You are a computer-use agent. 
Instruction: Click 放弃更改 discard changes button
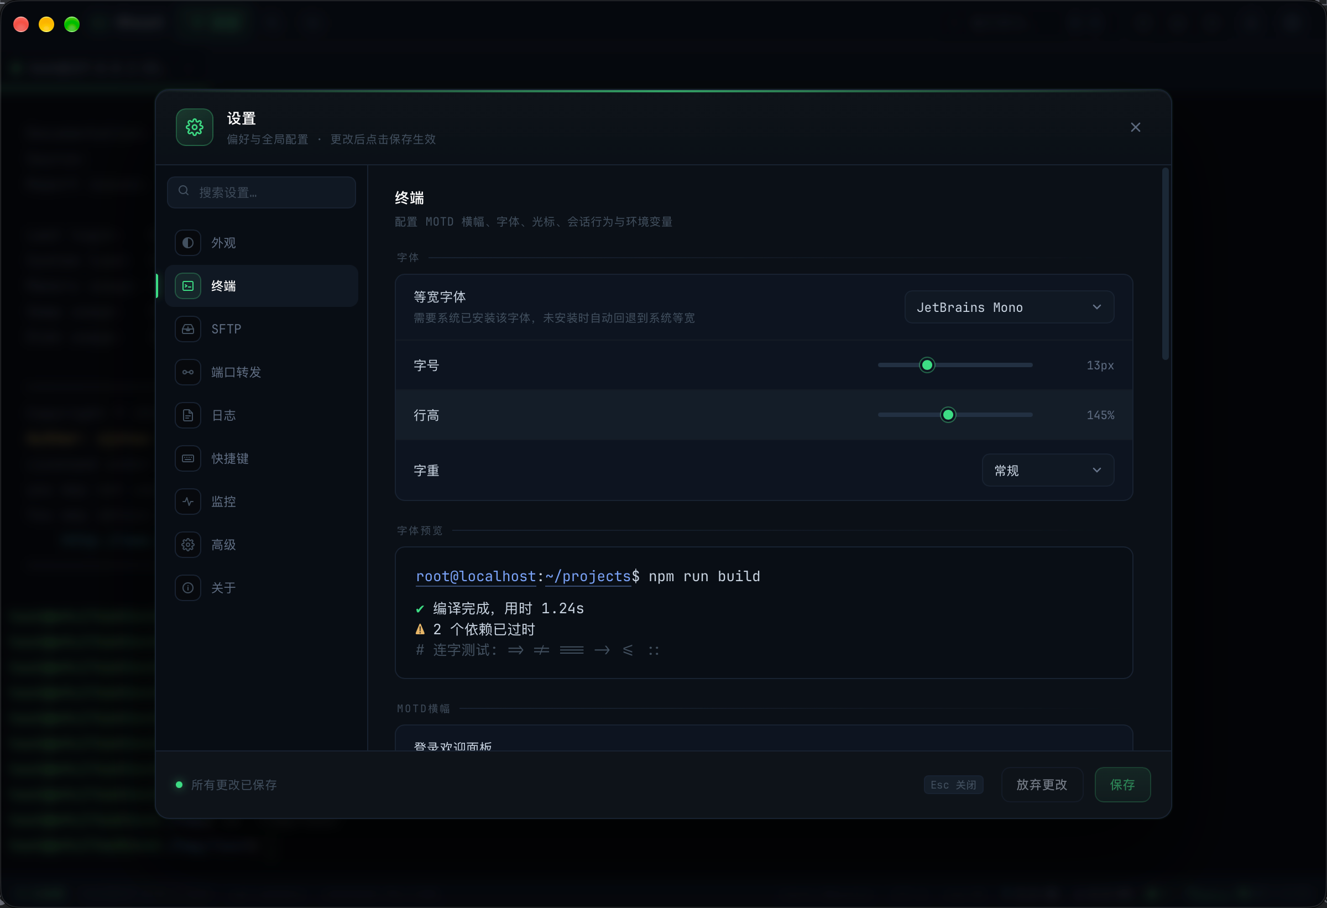(1042, 785)
